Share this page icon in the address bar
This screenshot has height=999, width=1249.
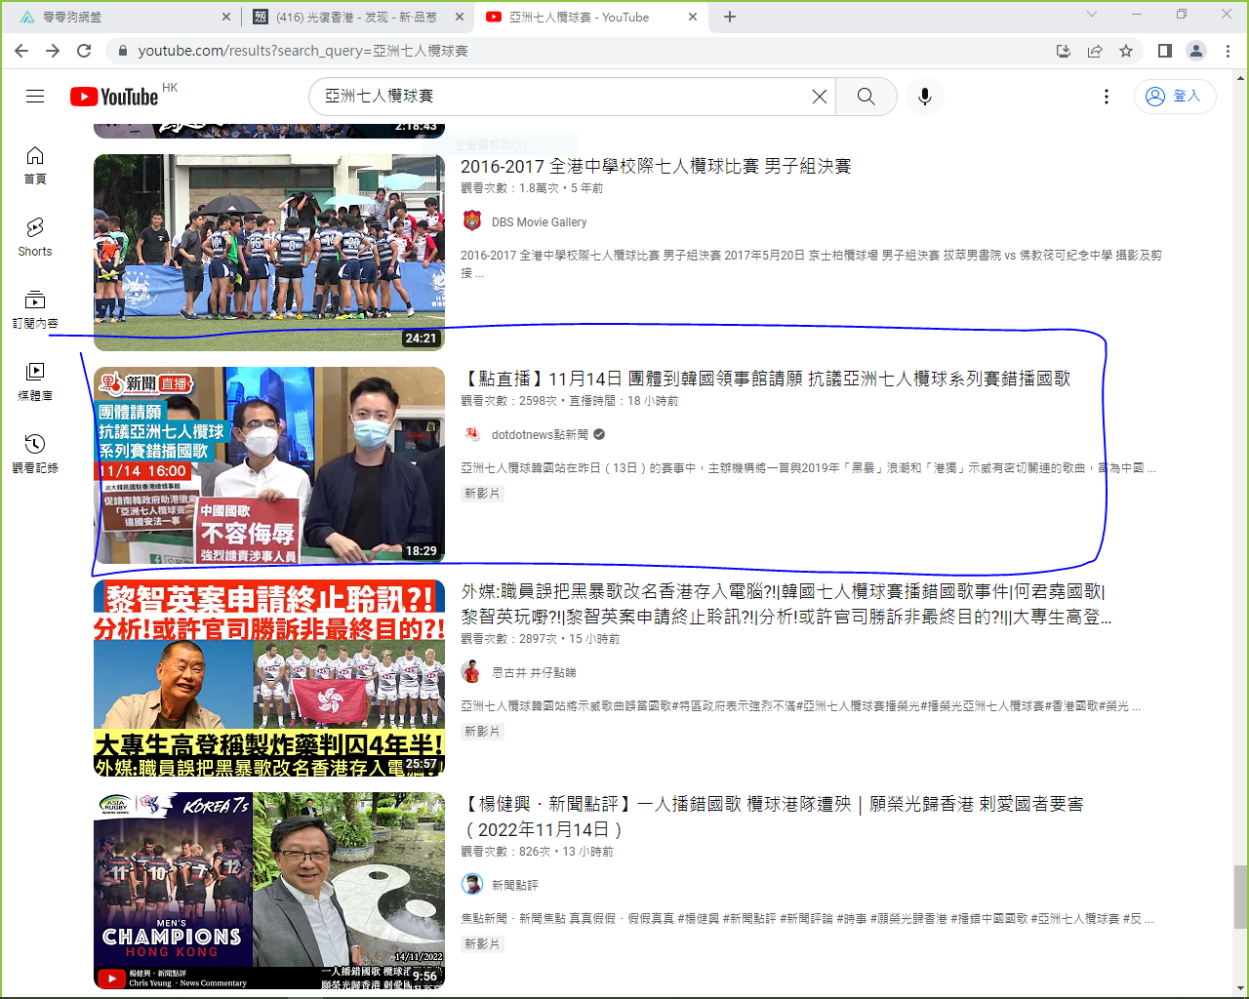(x=1095, y=51)
